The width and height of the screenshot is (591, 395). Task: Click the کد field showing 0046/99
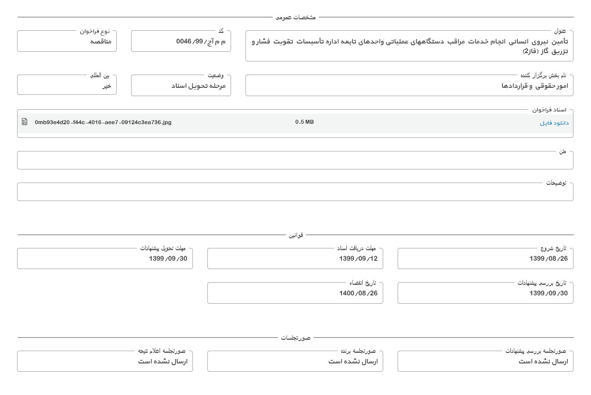point(181,41)
